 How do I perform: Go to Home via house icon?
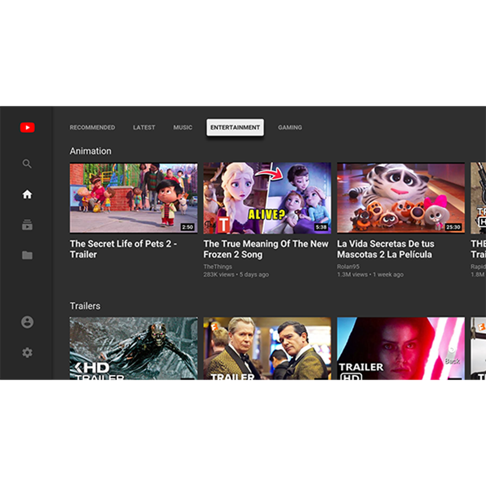pos(28,194)
